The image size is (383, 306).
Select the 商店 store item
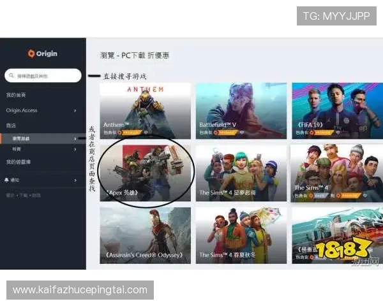(11, 126)
